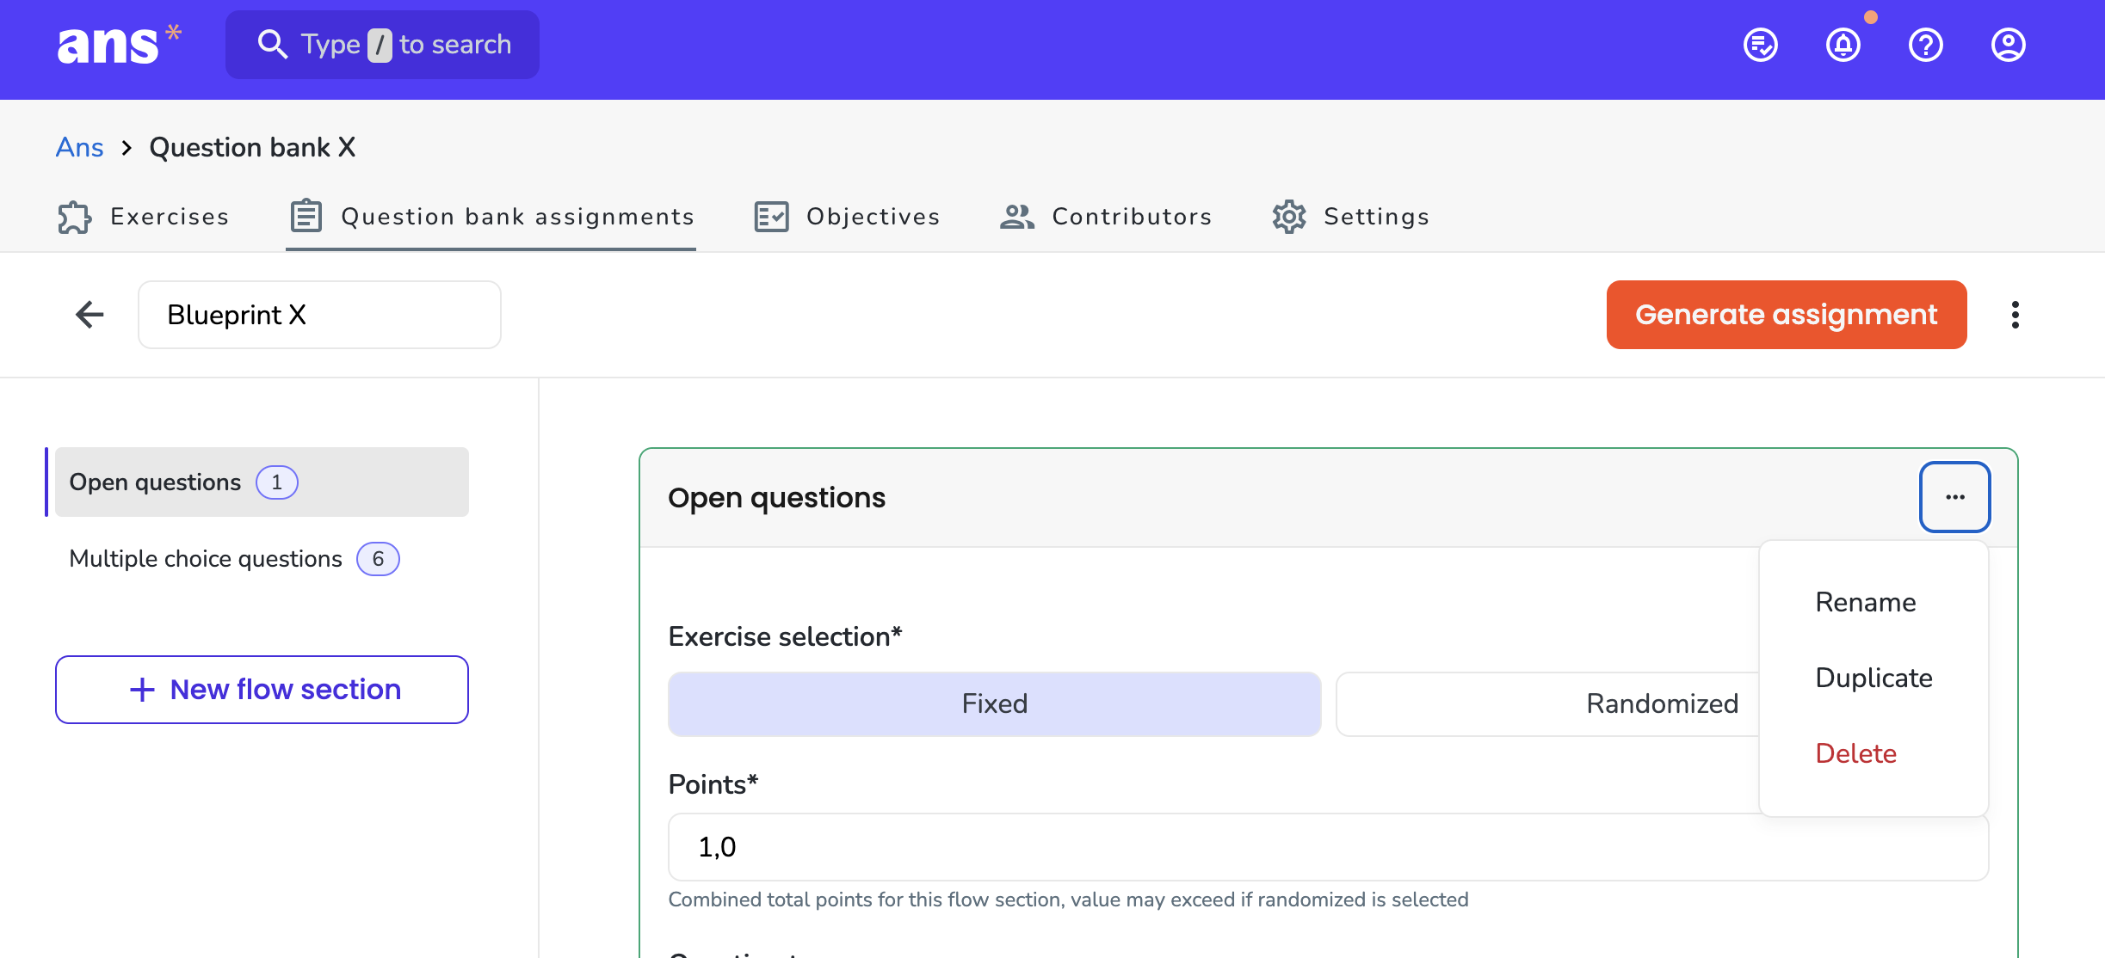Image resolution: width=2105 pixels, height=958 pixels.
Task: Click the Points input showing 1,0
Action: pyautogui.click(x=1328, y=847)
